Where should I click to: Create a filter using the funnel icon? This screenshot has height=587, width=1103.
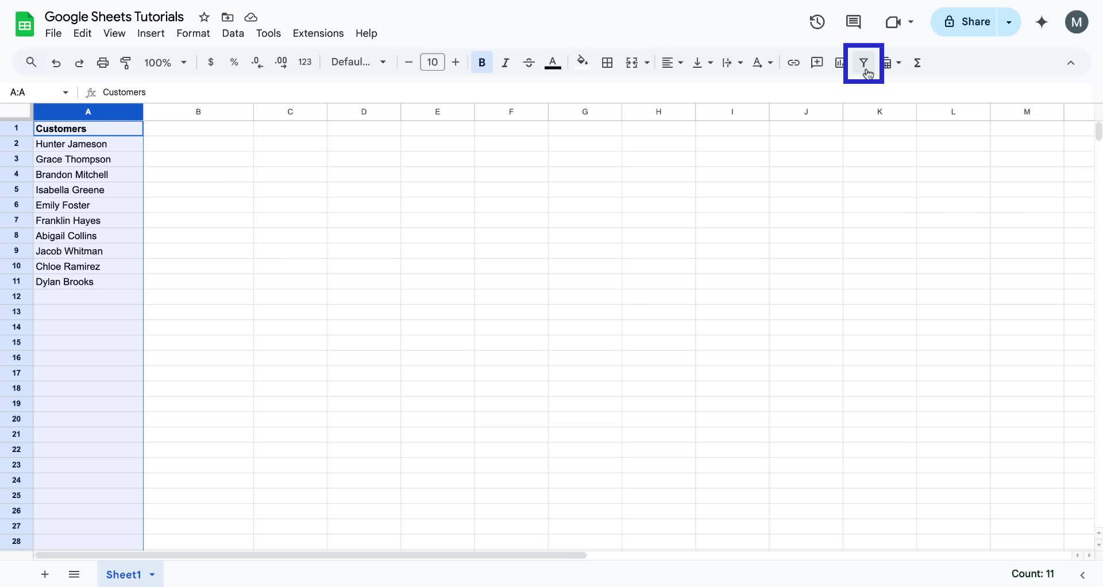tap(864, 63)
